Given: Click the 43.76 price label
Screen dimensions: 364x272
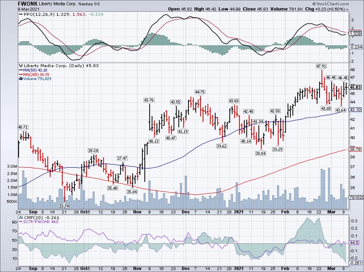Looking at the screenshot, I should pyautogui.click(x=149, y=100).
